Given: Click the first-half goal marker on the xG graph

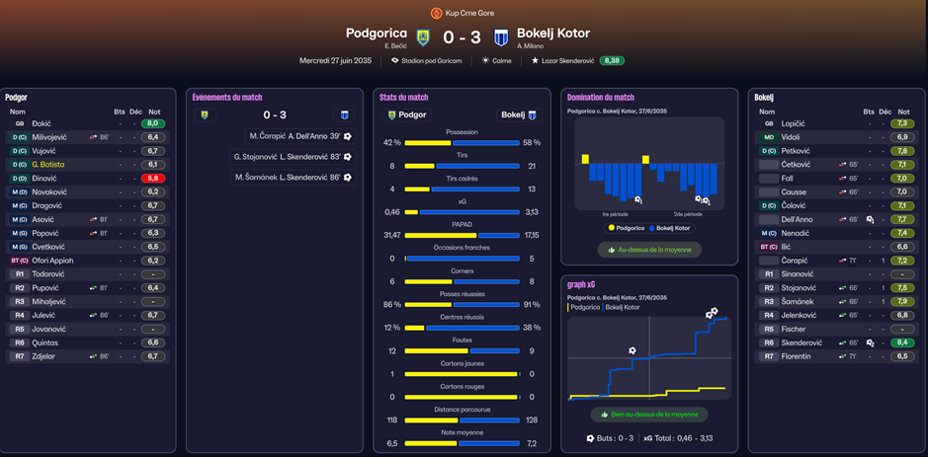Looking at the screenshot, I should [633, 350].
